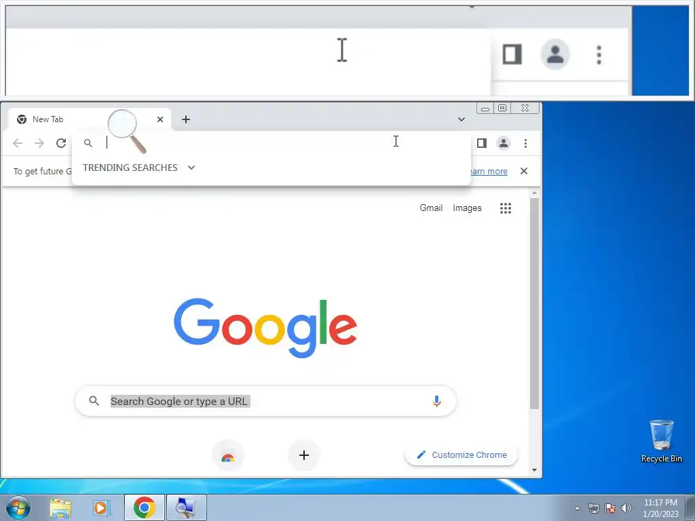Image resolution: width=695 pixels, height=521 pixels.
Task: Select the Recycle Bin desktop icon
Action: pos(661,441)
